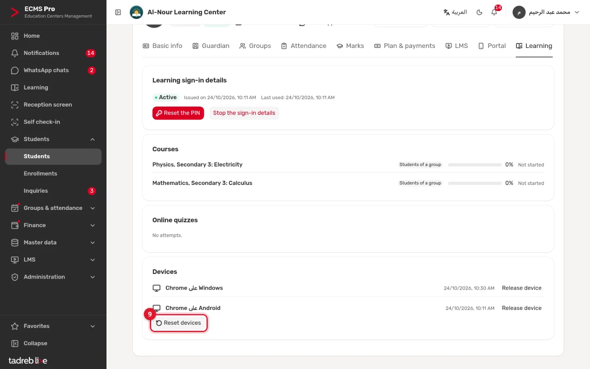Click Stop the sign-in details

pyautogui.click(x=244, y=113)
